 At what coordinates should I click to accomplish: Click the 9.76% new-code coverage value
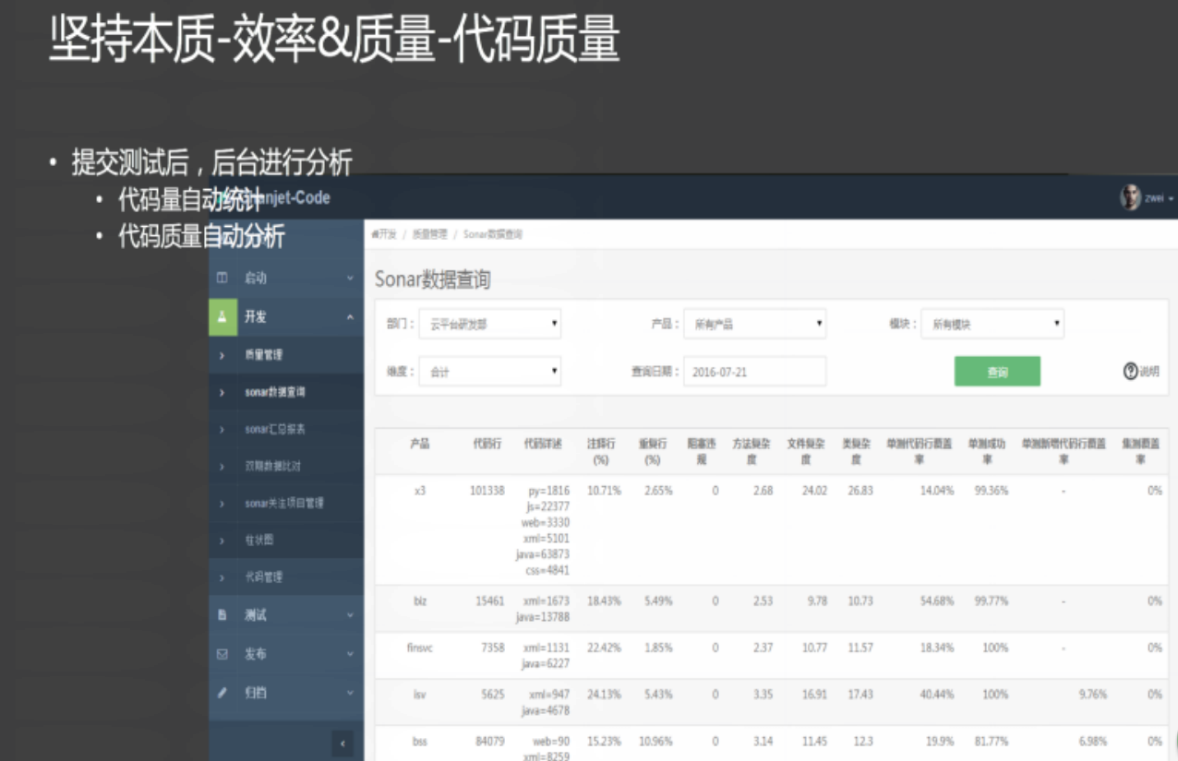tap(1092, 694)
